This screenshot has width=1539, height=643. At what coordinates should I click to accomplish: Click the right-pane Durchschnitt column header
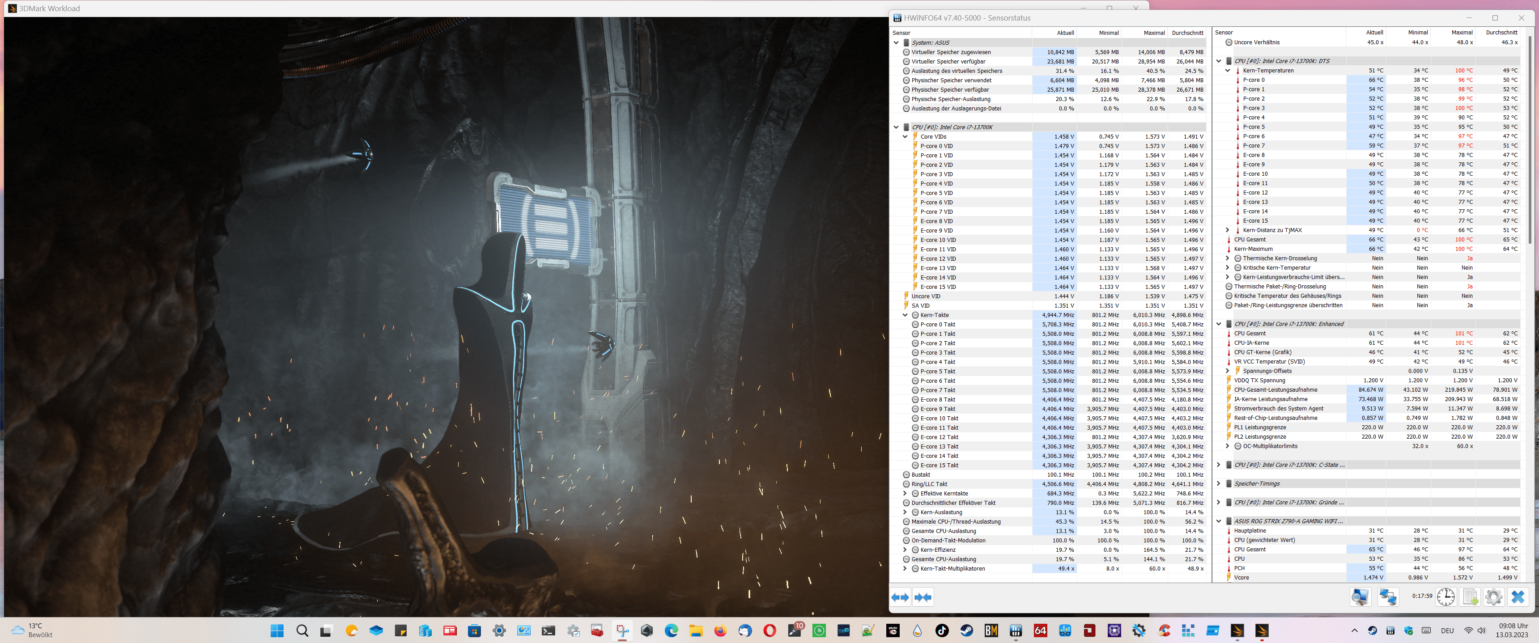[x=1497, y=33]
